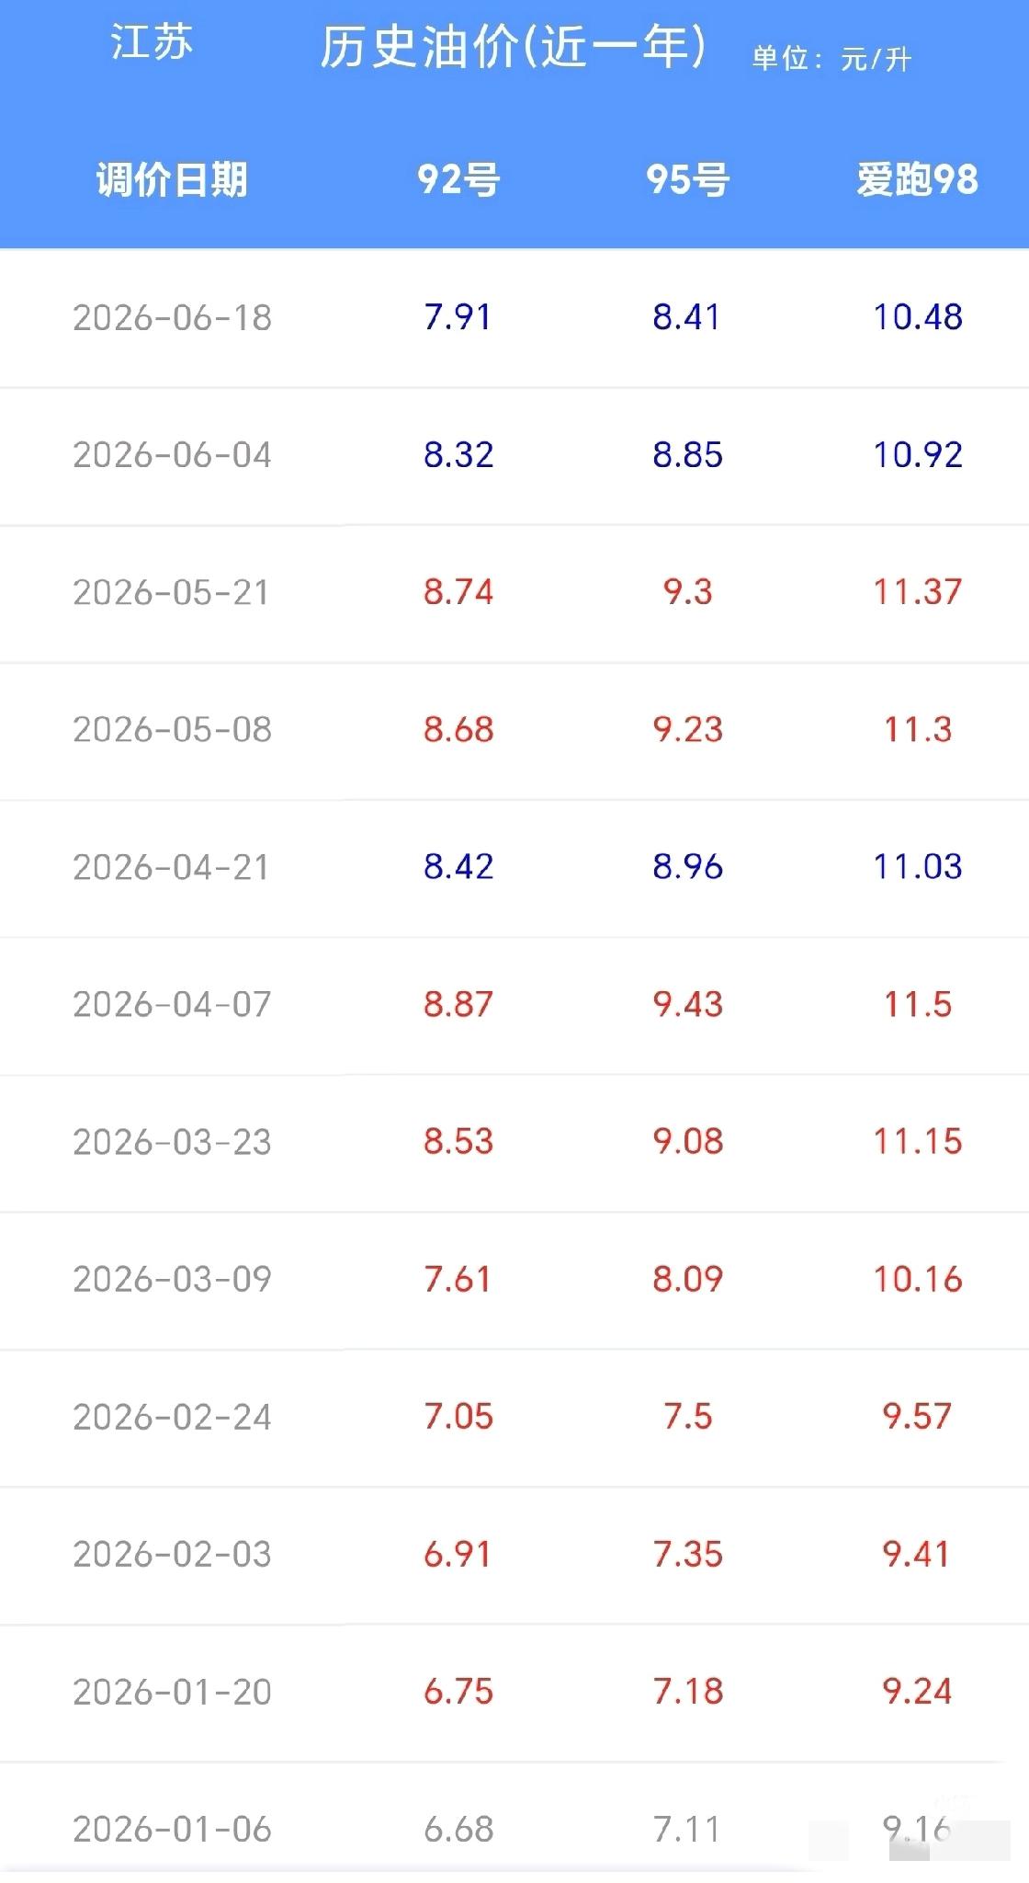Image resolution: width=1029 pixels, height=1883 pixels.
Task: Click 92号 price 8.32 on 2026-06-04
Action: coord(458,455)
